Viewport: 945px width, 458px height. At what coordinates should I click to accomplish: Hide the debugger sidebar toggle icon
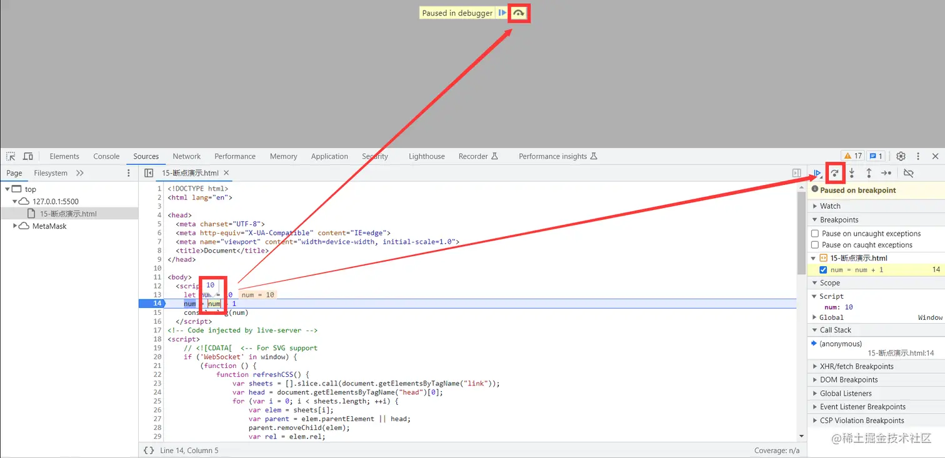pos(796,173)
